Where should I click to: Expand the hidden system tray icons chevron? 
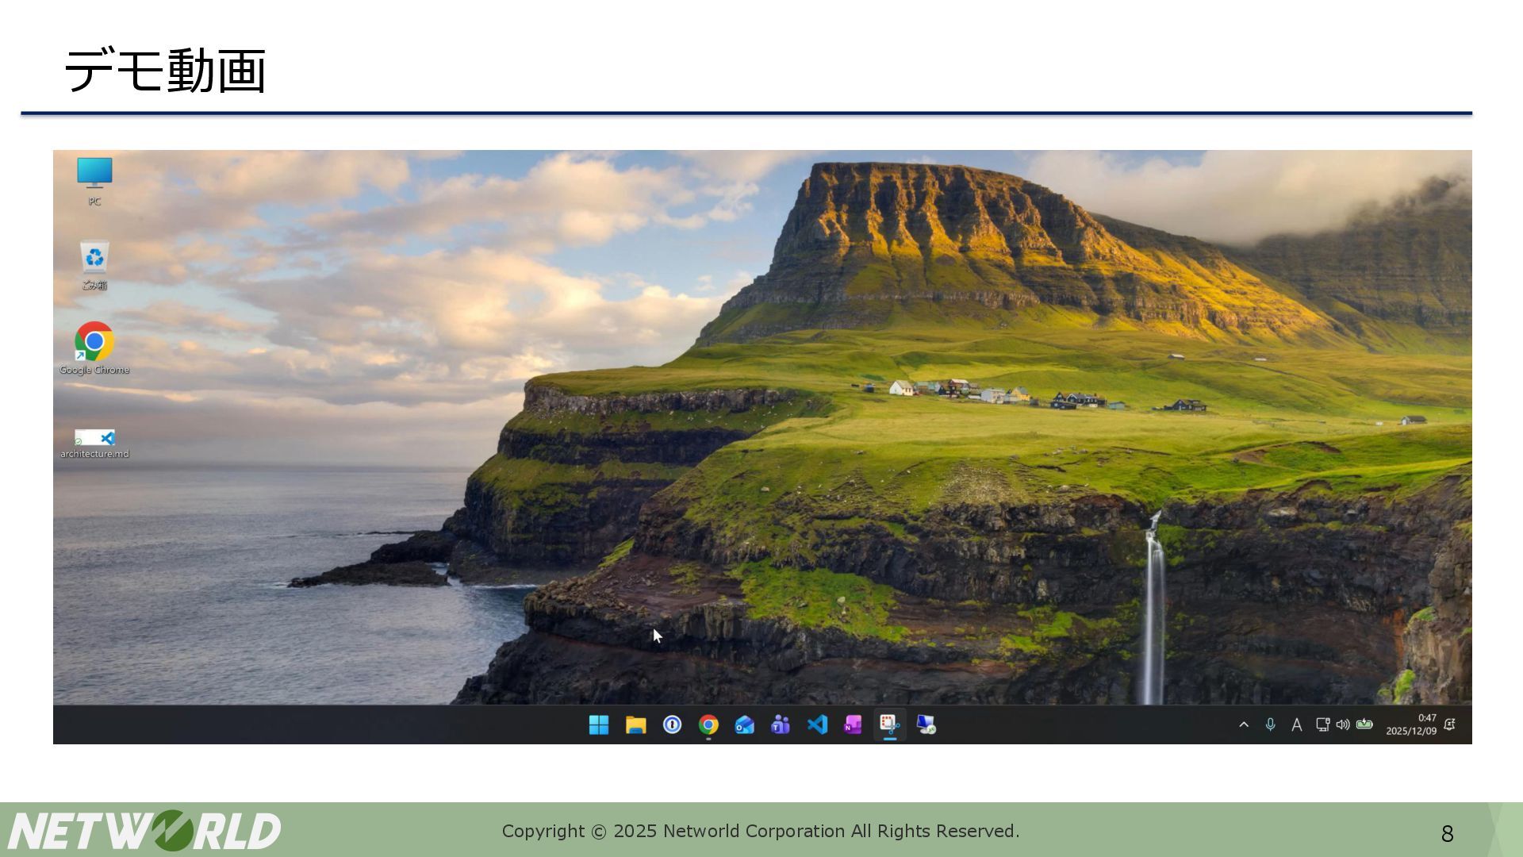(1244, 724)
